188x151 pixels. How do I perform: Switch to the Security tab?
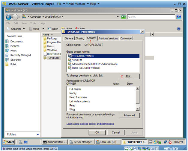coord(91,38)
